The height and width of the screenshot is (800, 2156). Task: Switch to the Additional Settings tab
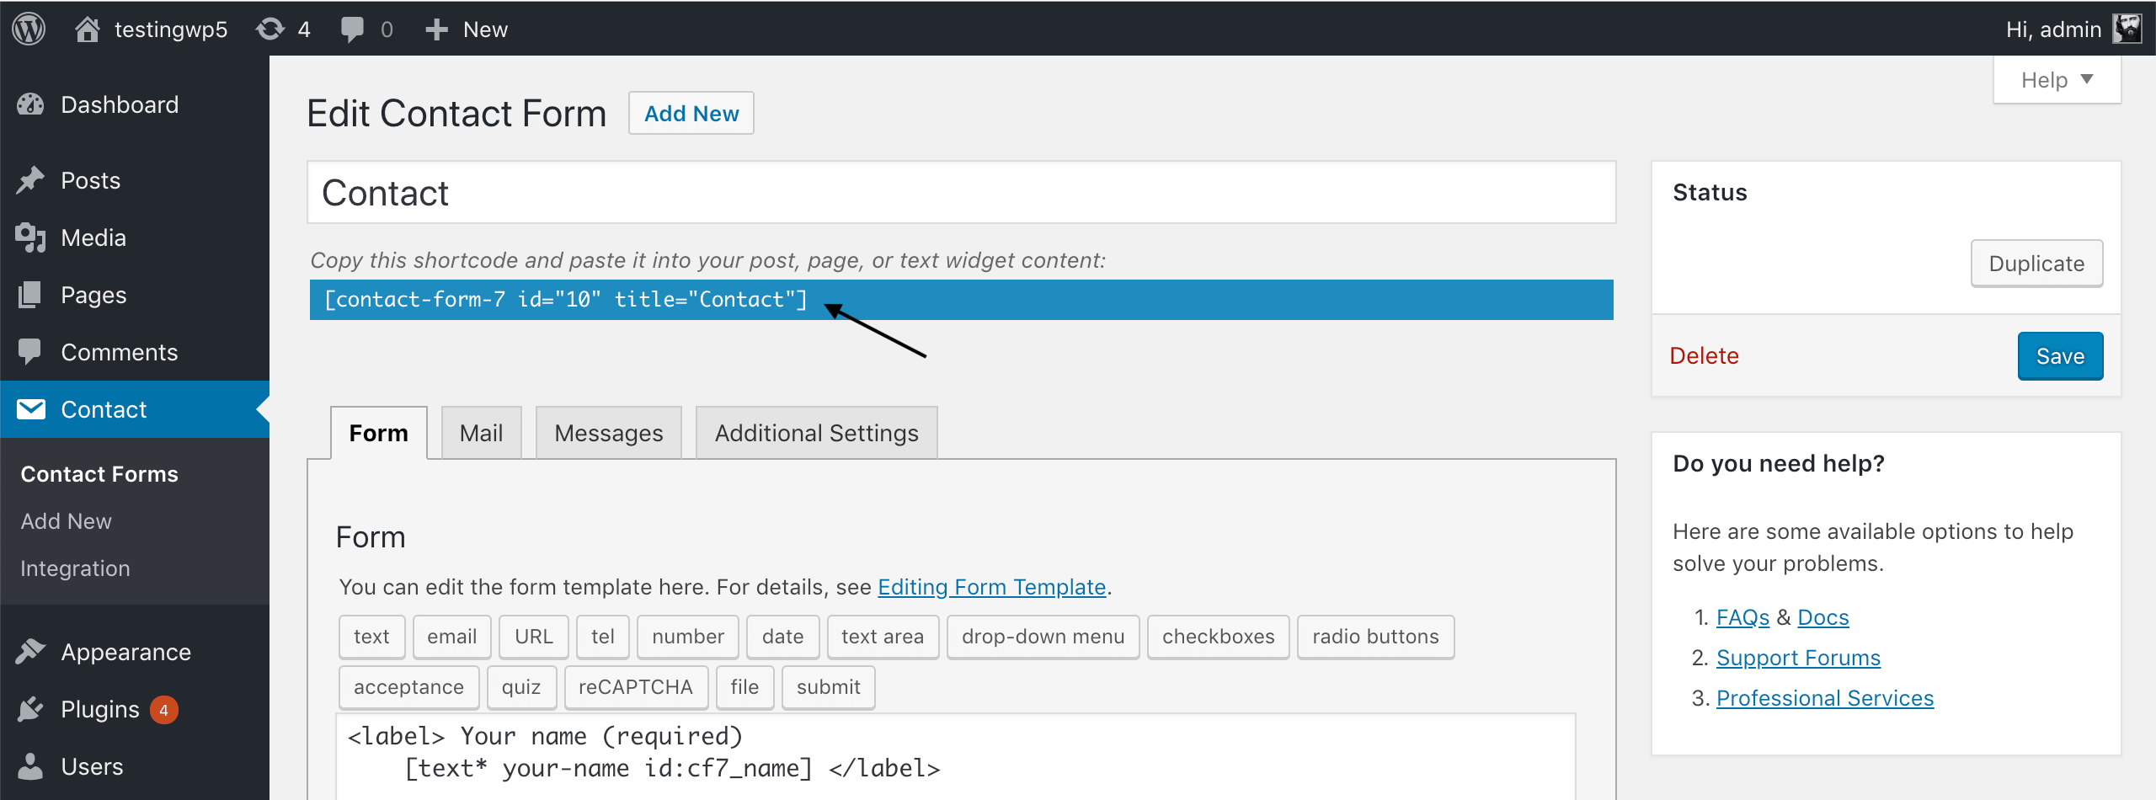pos(815,432)
